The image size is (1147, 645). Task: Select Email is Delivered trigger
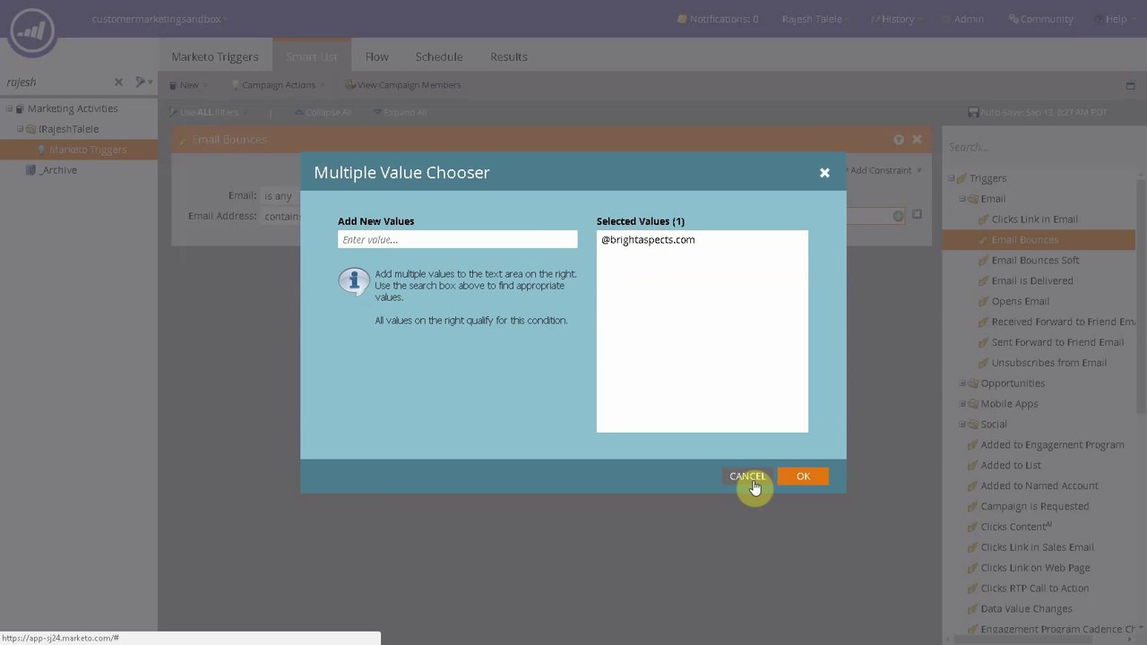tap(1031, 281)
